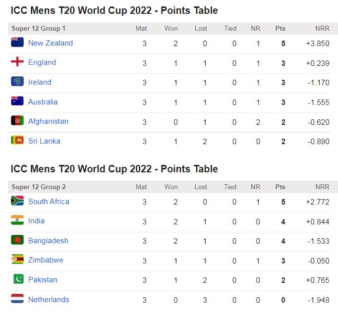Click the South Africa flag icon

click(x=17, y=201)
